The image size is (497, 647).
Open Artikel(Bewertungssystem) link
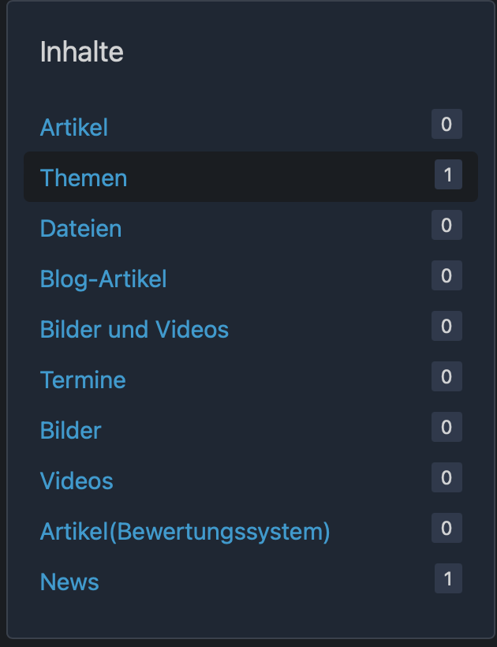185,531
